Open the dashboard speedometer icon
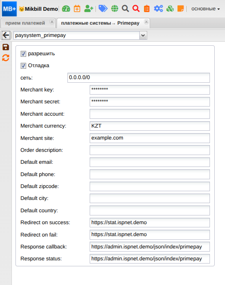Screen dimensions: 225x285 pos(66,9)
